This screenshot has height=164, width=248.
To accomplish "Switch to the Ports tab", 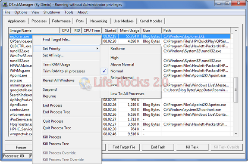I will coord(80,21).
